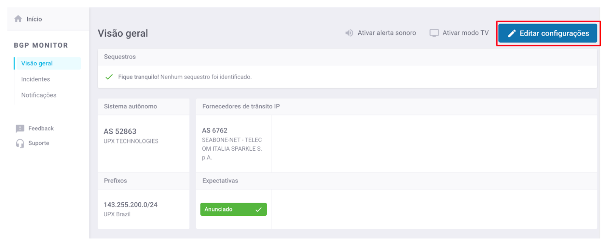Click the pencil icon in Editar configurações
This screenshot has width=606, height=244.
[x=512, y=34]
